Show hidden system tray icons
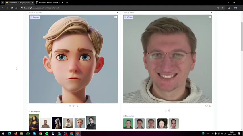This screenshot has width=243, height=136. click(213, 133)
